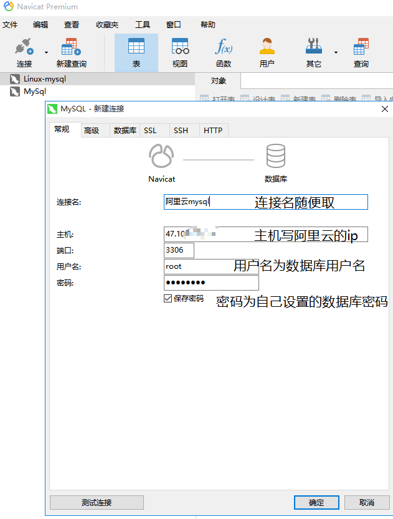Click the username (用户名) field showing root

(211, 266)
